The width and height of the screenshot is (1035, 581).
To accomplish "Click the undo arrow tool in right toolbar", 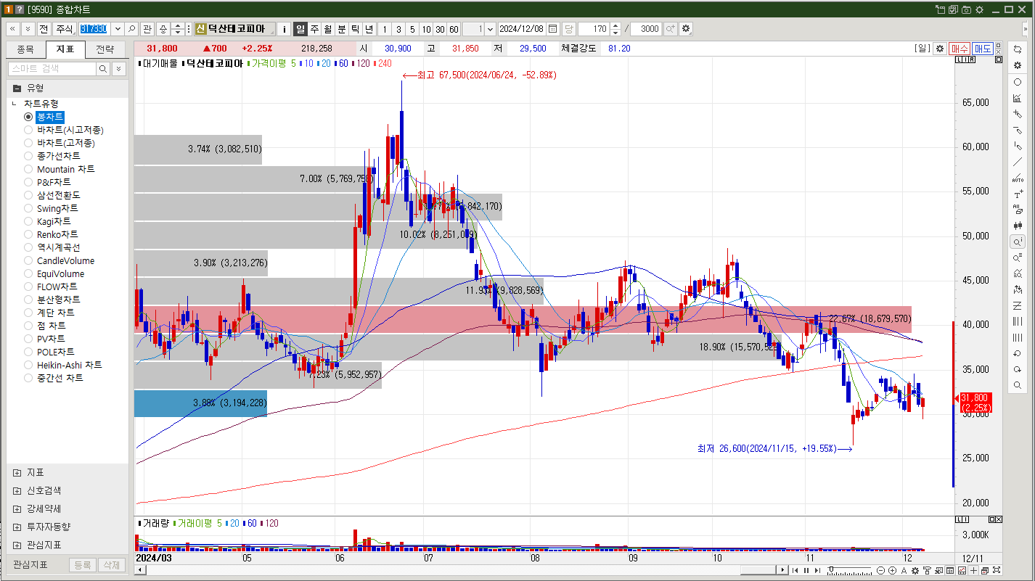I will coord(1017,353).
